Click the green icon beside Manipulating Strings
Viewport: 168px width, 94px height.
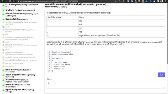pyautogui.click(x=3, y=90)
